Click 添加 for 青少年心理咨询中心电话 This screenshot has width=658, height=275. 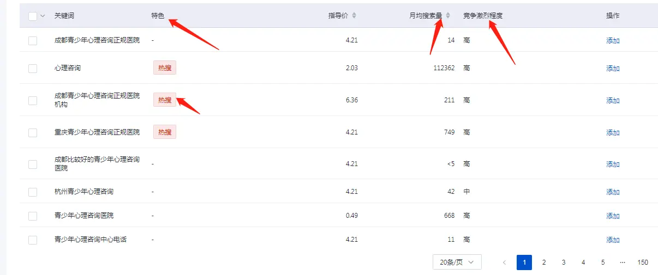point(613,240)
